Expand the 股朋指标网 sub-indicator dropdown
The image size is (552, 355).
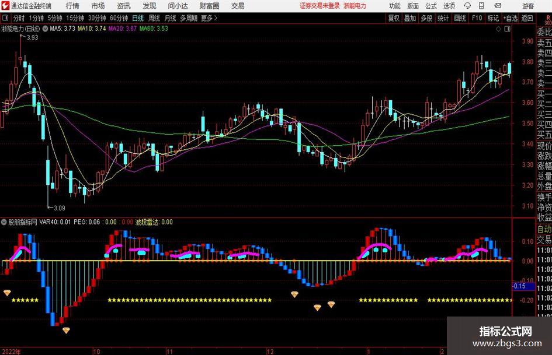point(4,222)
